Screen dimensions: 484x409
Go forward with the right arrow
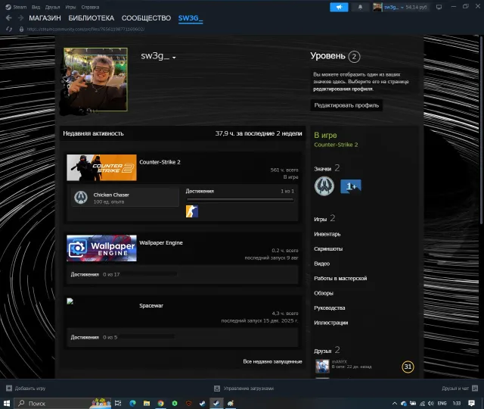coord(20,18)
